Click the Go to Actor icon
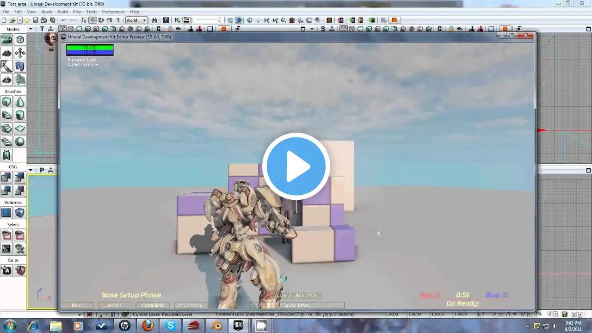The image size is (592, 333). point(6,271)
